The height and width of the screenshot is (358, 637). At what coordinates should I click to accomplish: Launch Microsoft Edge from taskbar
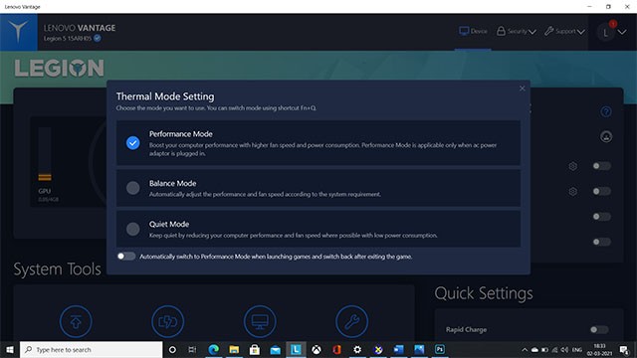click(x=213, y=349)
